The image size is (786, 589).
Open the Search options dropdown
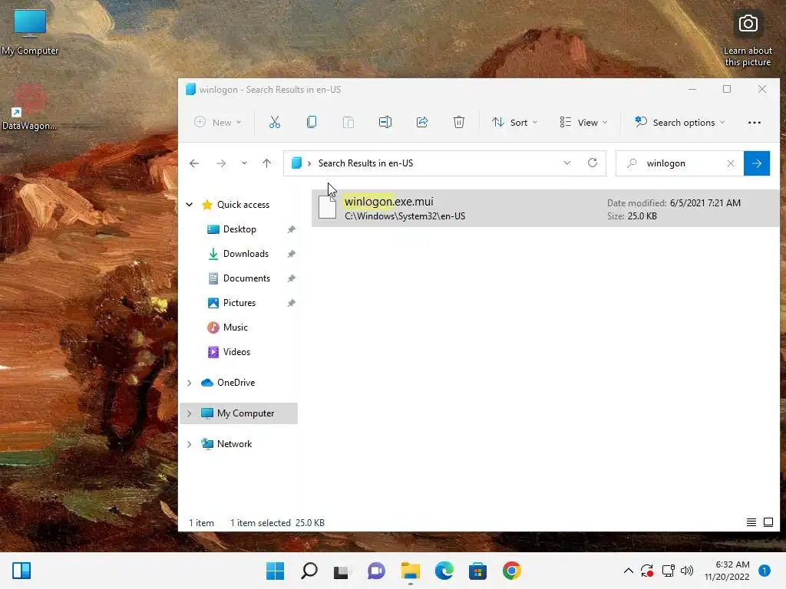pyautogui.click(x=680, y=122)
